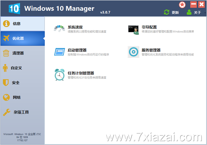Viewport: 207px width, 145px height.
Task: Open the 安全 security tab
Action: pyautogui.click(x=23, y=83)
